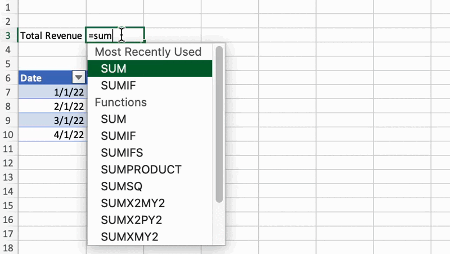Image resolution: width=450 pixels, height=254 pixels.
Task: Select the cell with date 2/1/22
Action: [52, 106]
